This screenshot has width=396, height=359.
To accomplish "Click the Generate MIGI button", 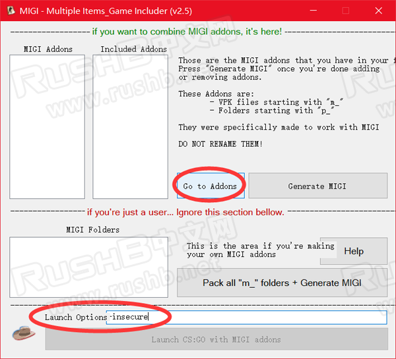I will tap(317, 186).
